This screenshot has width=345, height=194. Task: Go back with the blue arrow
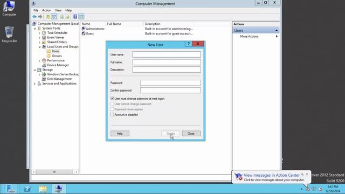pyautogui.click(x=34, y=17)
